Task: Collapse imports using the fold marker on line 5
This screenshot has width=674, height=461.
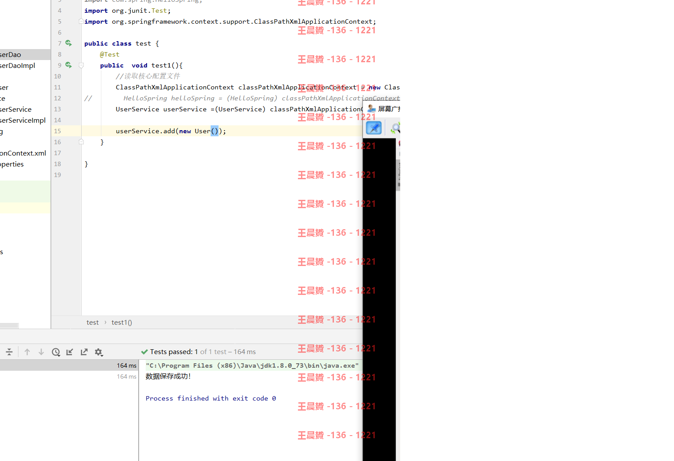Action: 81,21
